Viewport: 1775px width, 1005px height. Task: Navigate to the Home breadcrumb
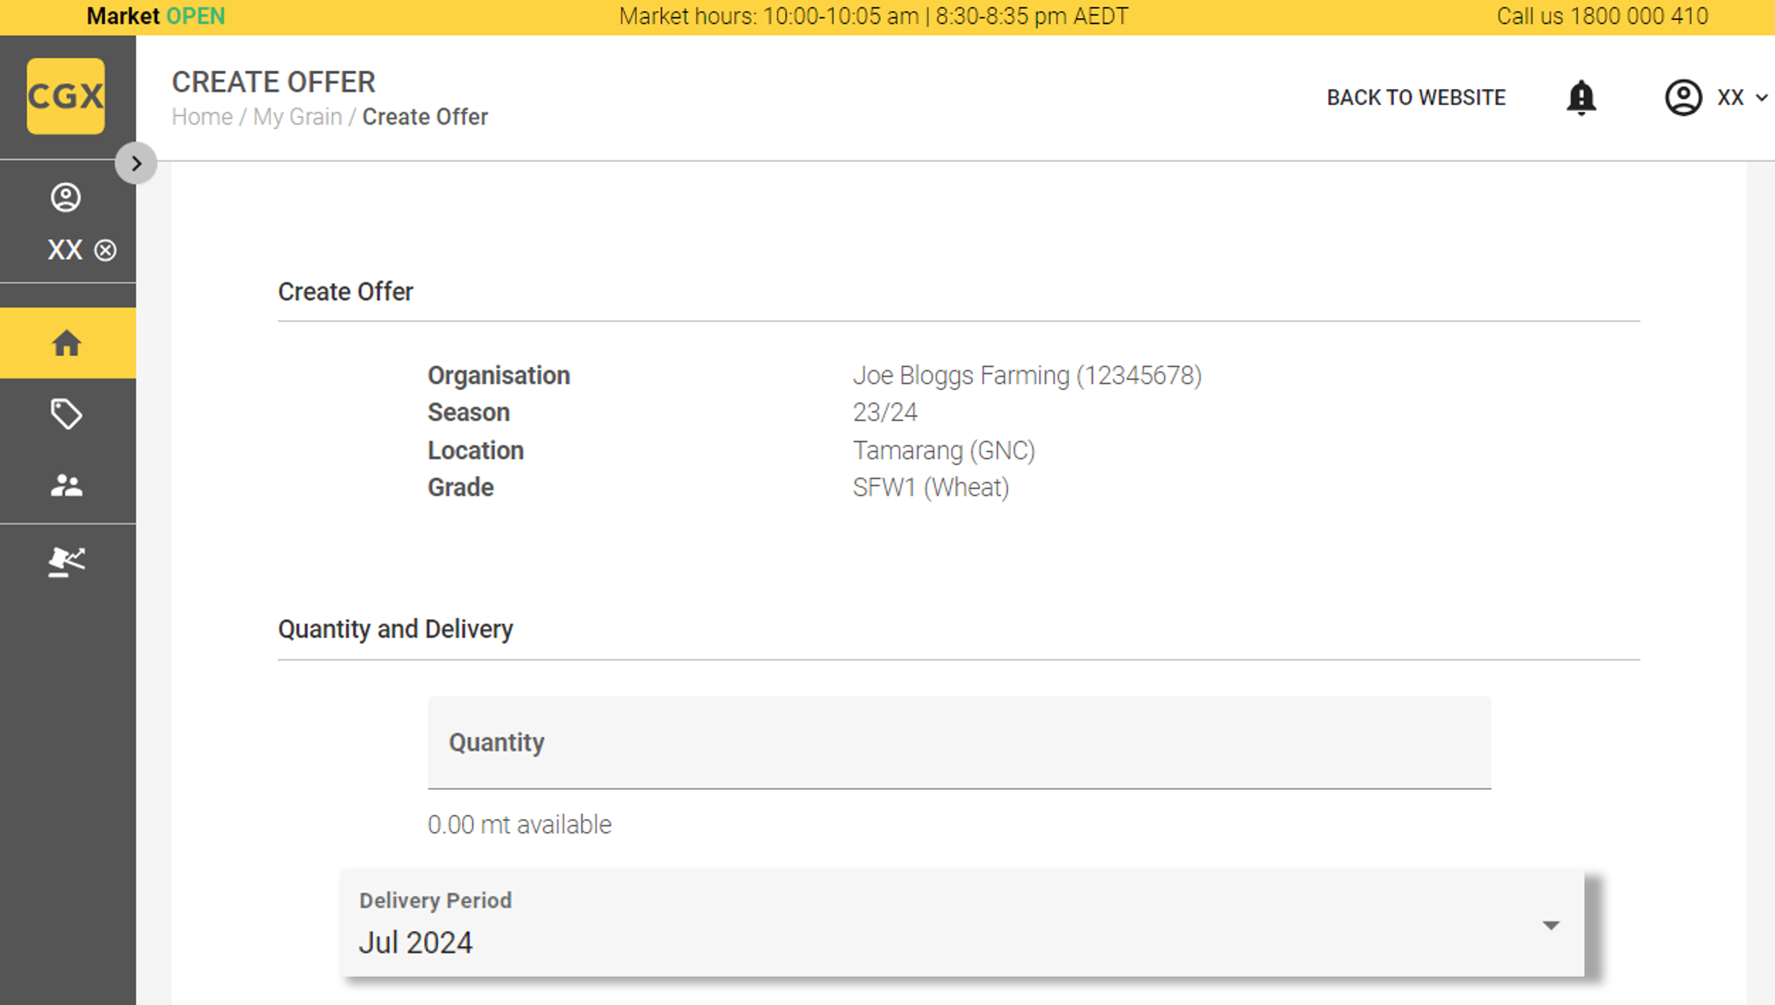pos(202,117)
